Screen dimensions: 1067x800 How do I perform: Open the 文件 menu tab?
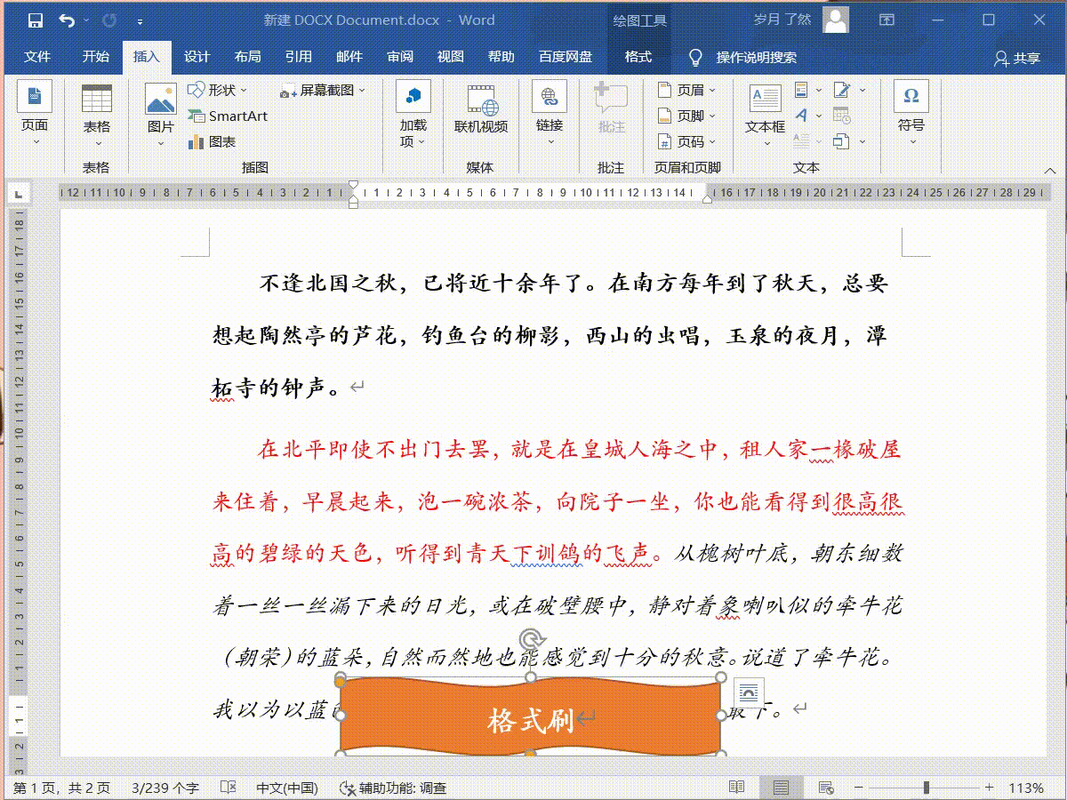pos(37,57)
